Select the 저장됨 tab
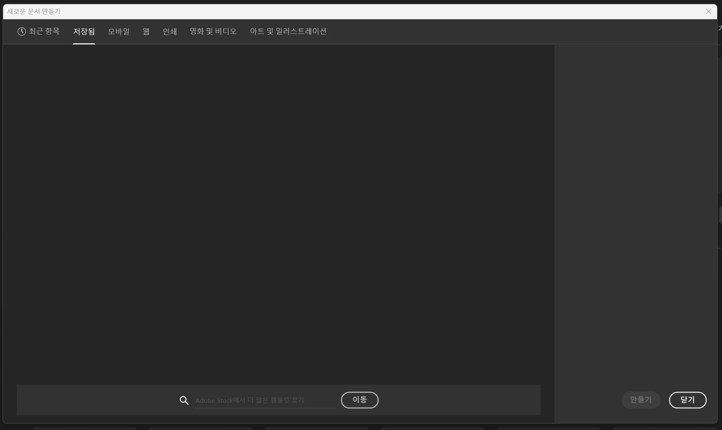The width and height of the screenshot is (722, 430). 84,31
